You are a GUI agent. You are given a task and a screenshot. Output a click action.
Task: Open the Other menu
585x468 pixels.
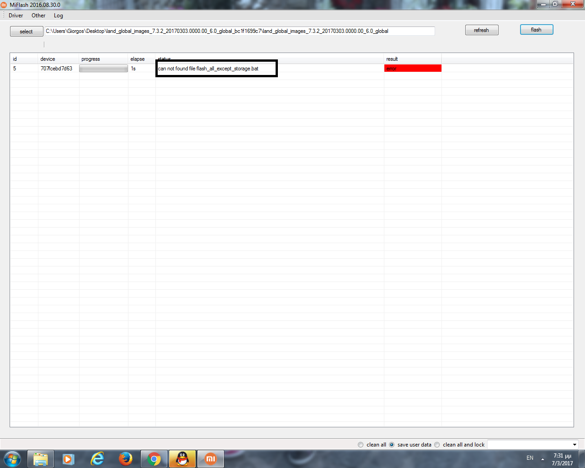click(38, 16)
